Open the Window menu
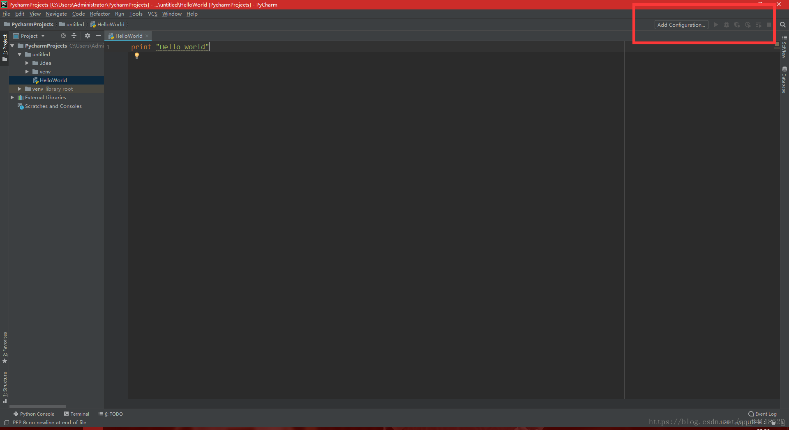789x430 pixels. (172, 14)
